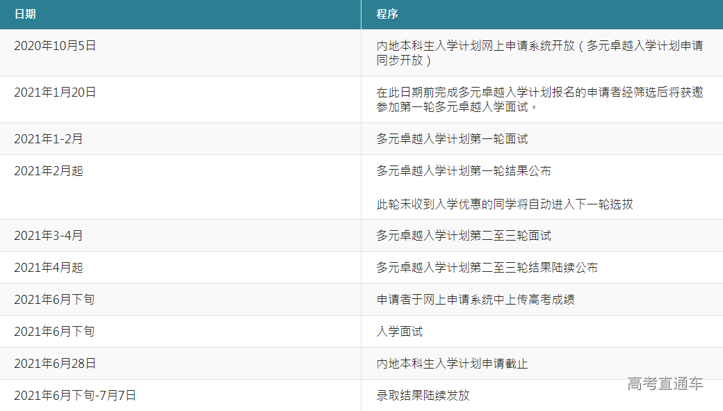
Task: Select the 2021年3-4月 date cell
Action: pyautogui.click(x=49, y=236)
